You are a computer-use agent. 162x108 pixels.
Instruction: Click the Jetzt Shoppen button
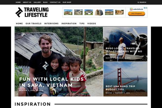tap(136, 13)
